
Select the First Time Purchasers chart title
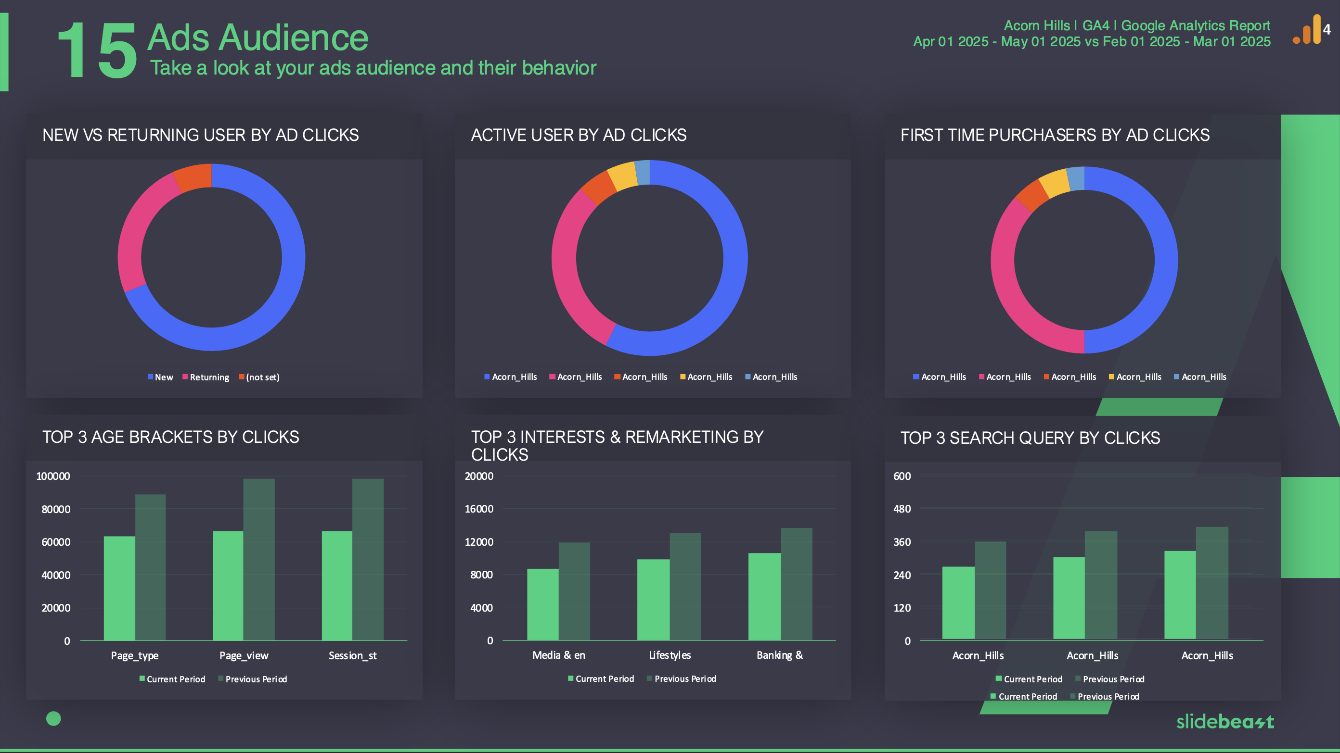click(1055, 135)
